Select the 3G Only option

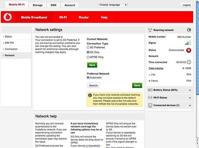click(88, 52)
